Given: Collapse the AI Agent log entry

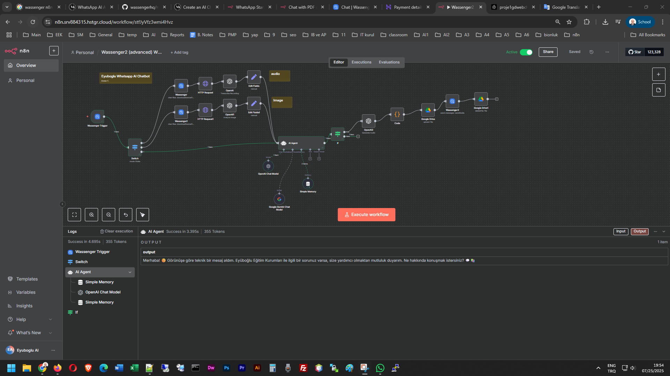Looking at the screenshot, I should pyautogui.click(x=130, y=272).
